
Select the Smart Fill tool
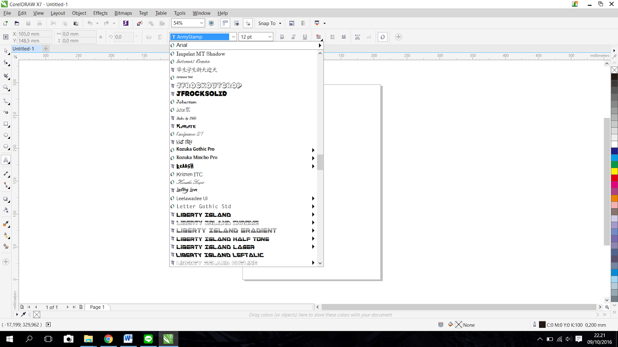6,246
